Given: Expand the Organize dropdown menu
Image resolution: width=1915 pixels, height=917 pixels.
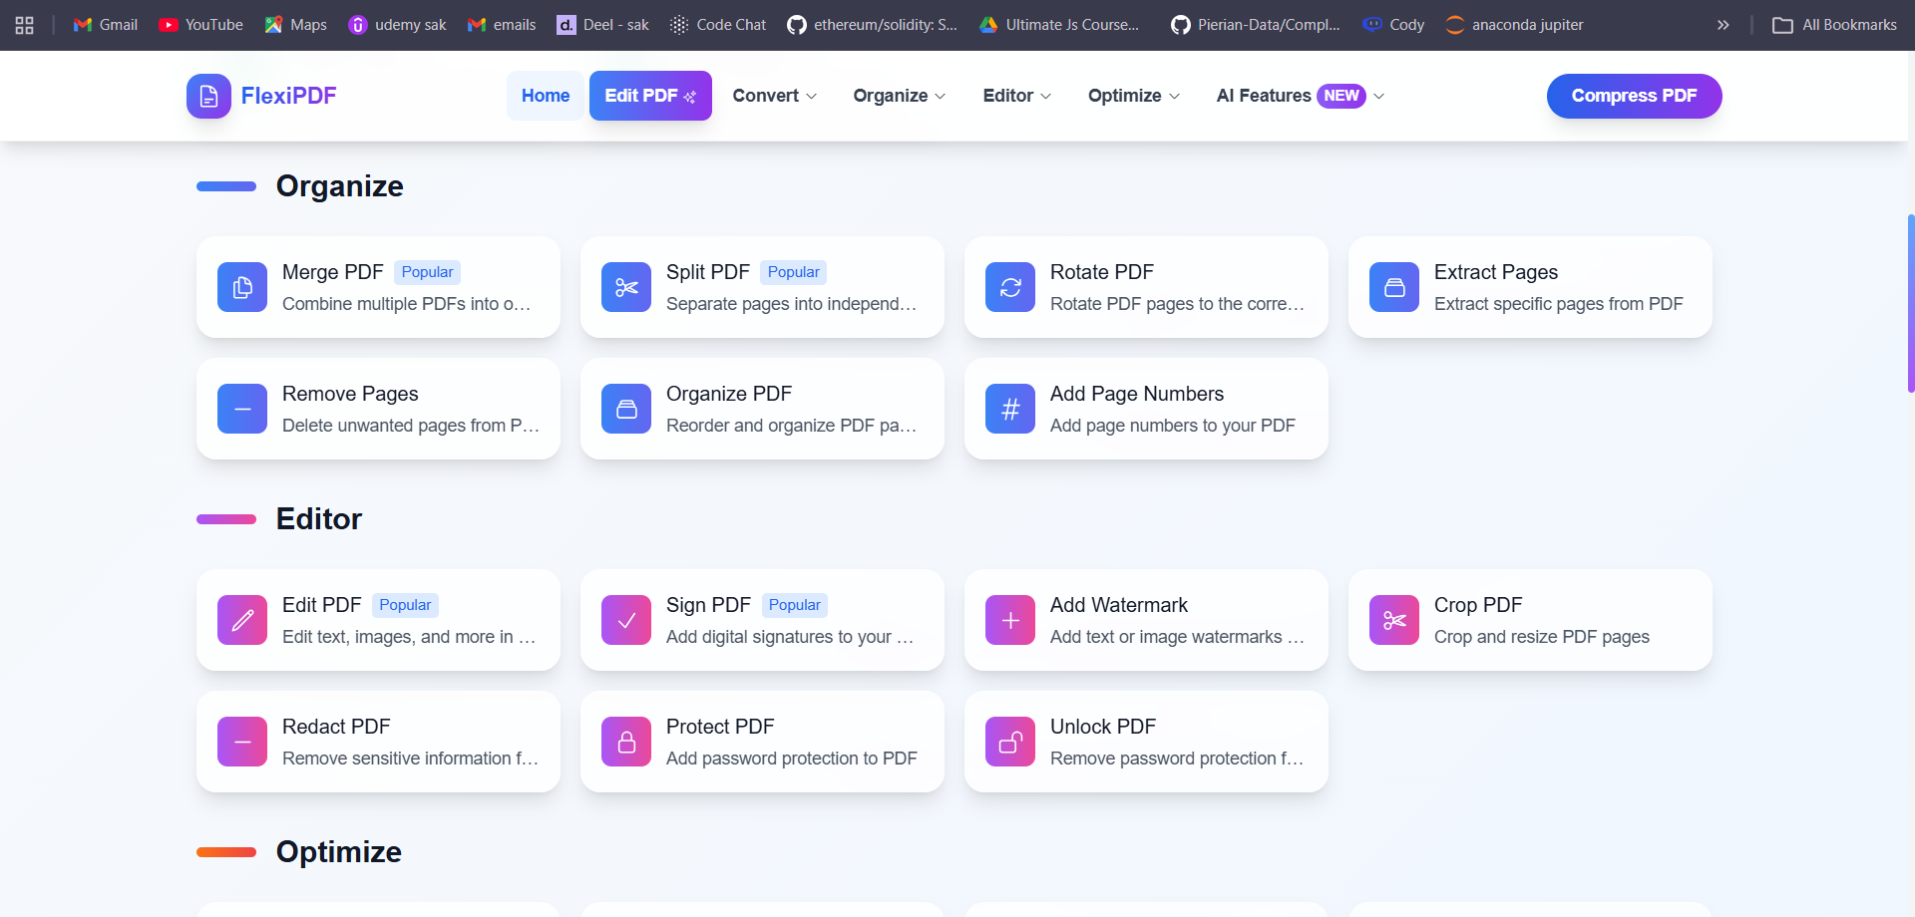Looking at the screenshot, I should tap(900, 96).
